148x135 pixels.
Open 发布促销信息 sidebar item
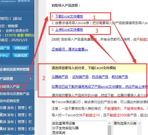[x=10, y=101]
